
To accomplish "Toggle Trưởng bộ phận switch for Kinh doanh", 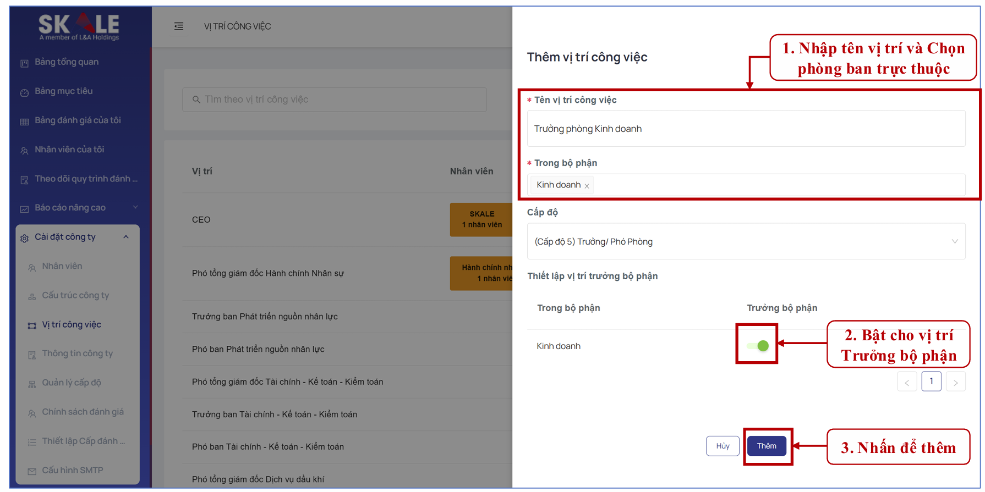I will click(757, 346).
